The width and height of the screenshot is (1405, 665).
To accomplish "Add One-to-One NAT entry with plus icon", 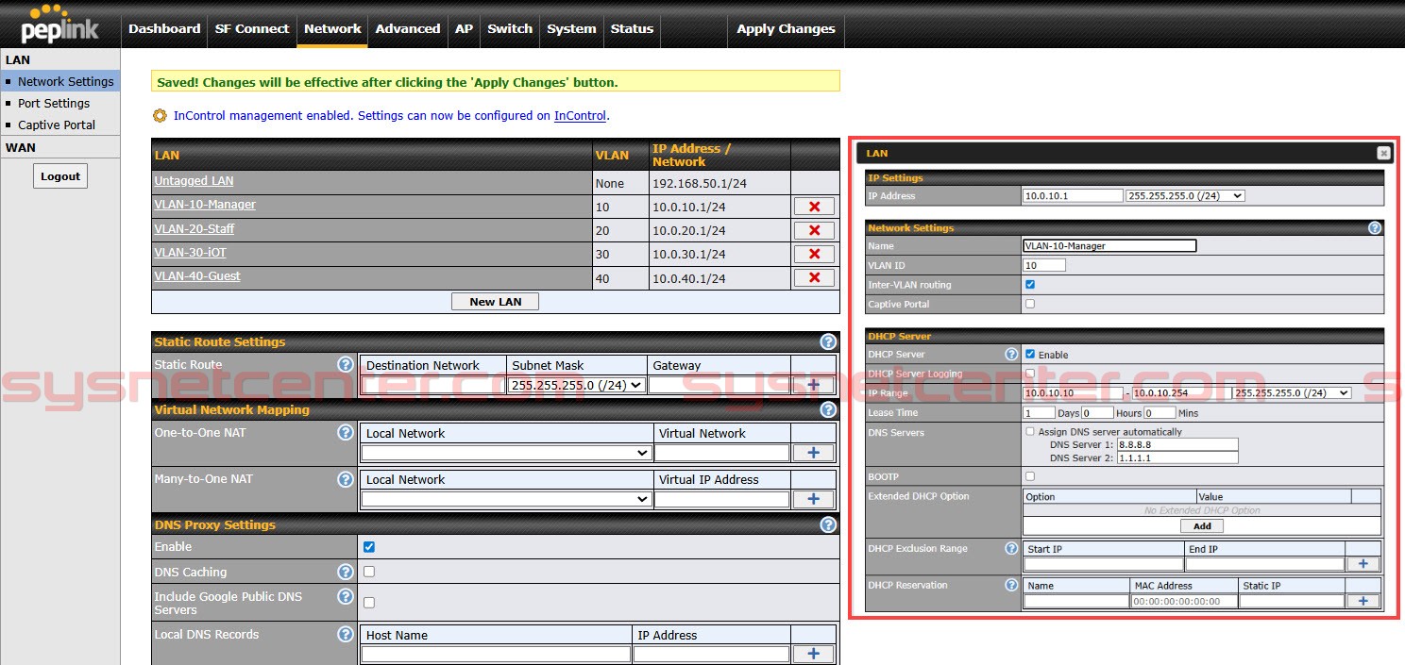I will (x=814, y=453).
